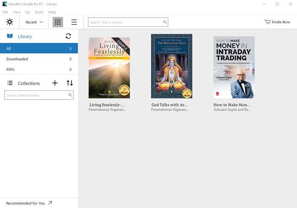Sync the library with refresh icon
Screen dimensions: 297x208
pos(68,36)
